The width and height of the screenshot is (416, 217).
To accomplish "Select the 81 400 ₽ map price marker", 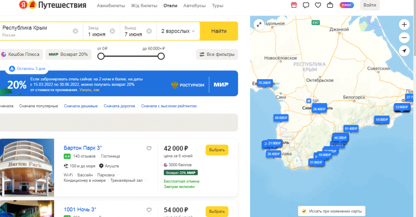I will point(351,129).
